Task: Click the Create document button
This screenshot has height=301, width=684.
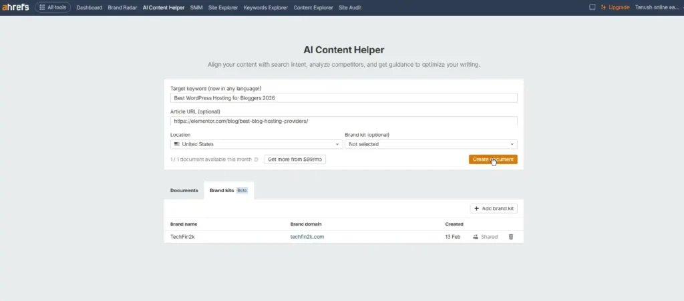Action: pos(493,160)
